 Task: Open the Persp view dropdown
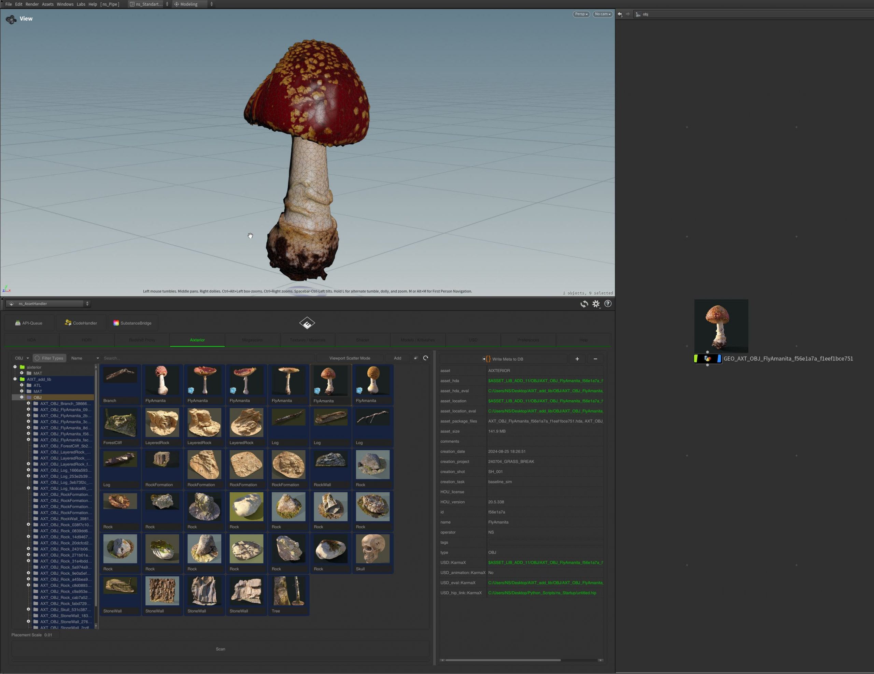tap(581, 14)
